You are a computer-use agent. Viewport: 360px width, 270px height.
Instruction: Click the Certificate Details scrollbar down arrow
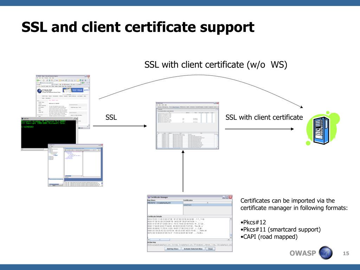tap(231, 238)
